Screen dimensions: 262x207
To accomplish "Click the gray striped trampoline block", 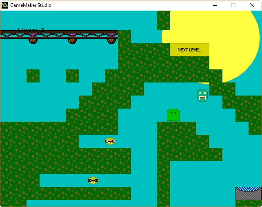I will click(249, 194).
